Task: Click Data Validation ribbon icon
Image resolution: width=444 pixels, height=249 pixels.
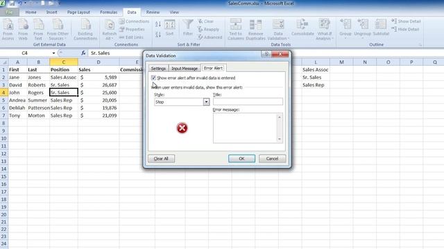Action: point(278,29)
